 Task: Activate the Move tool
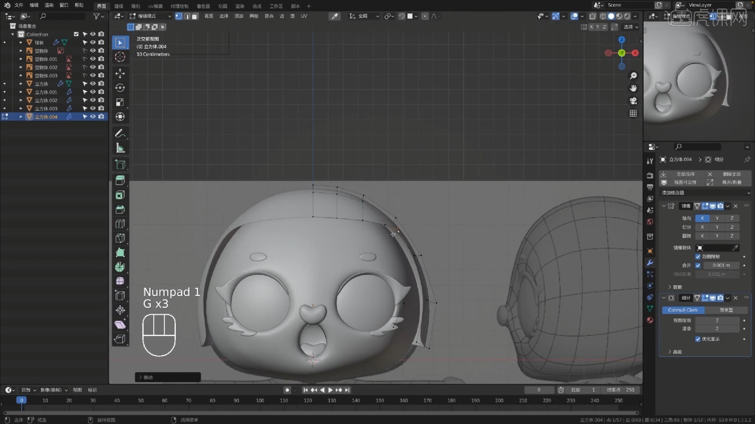coord(120,73)
